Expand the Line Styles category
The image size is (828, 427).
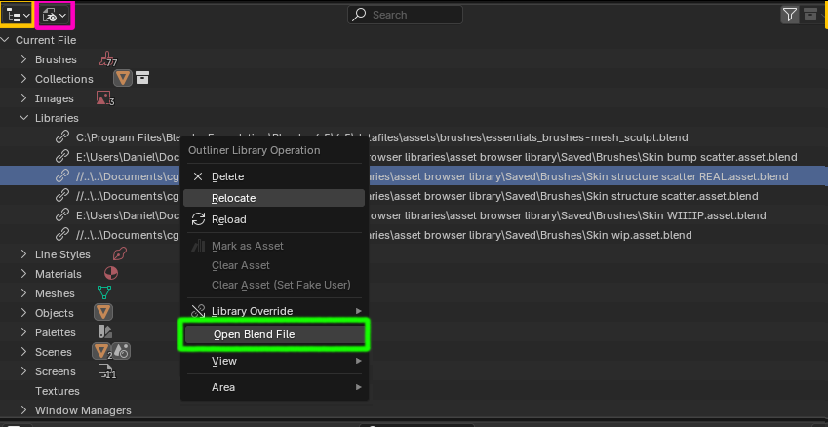click(x=23, y=254)
